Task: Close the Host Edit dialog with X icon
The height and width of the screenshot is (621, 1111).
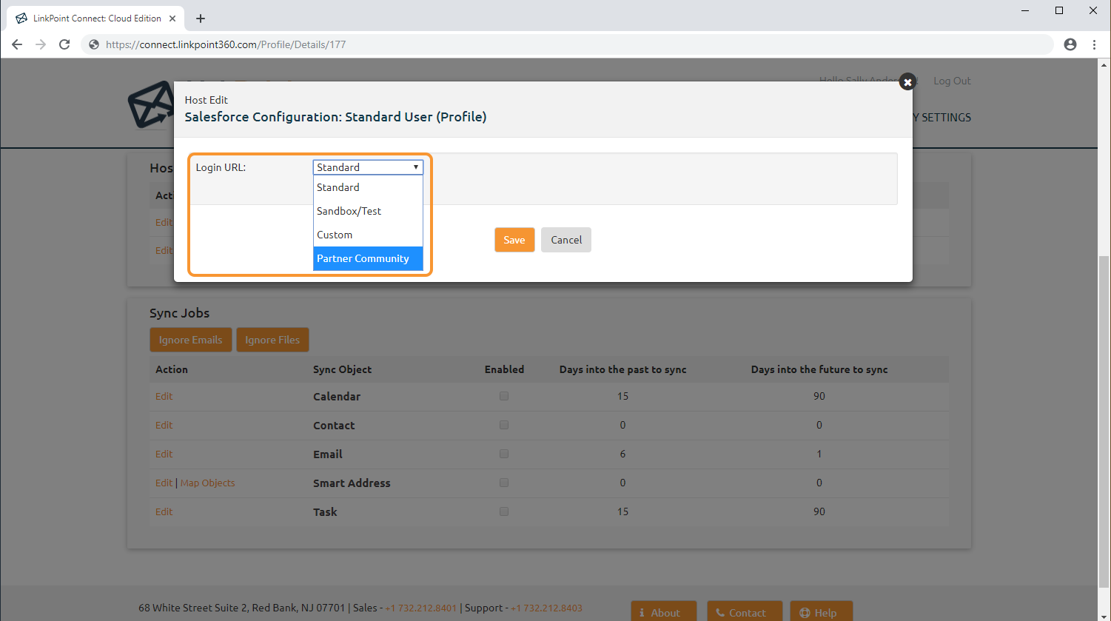Action: pos(907,82)
